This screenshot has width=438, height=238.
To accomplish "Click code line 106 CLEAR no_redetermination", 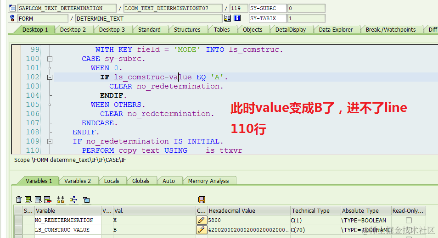I will (157, 114).
